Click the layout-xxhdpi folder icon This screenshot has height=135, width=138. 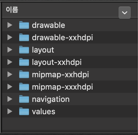24,62
